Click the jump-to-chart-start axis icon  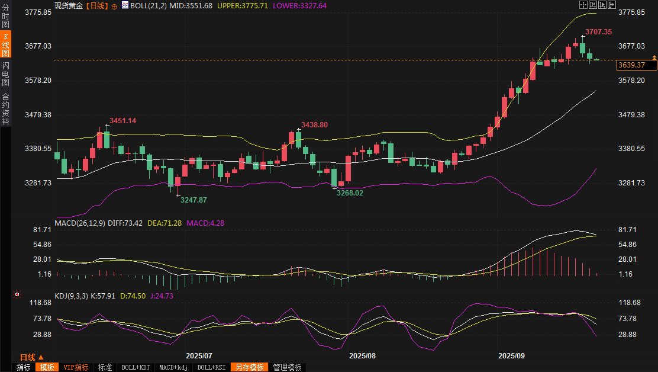[x=593, y=5]
